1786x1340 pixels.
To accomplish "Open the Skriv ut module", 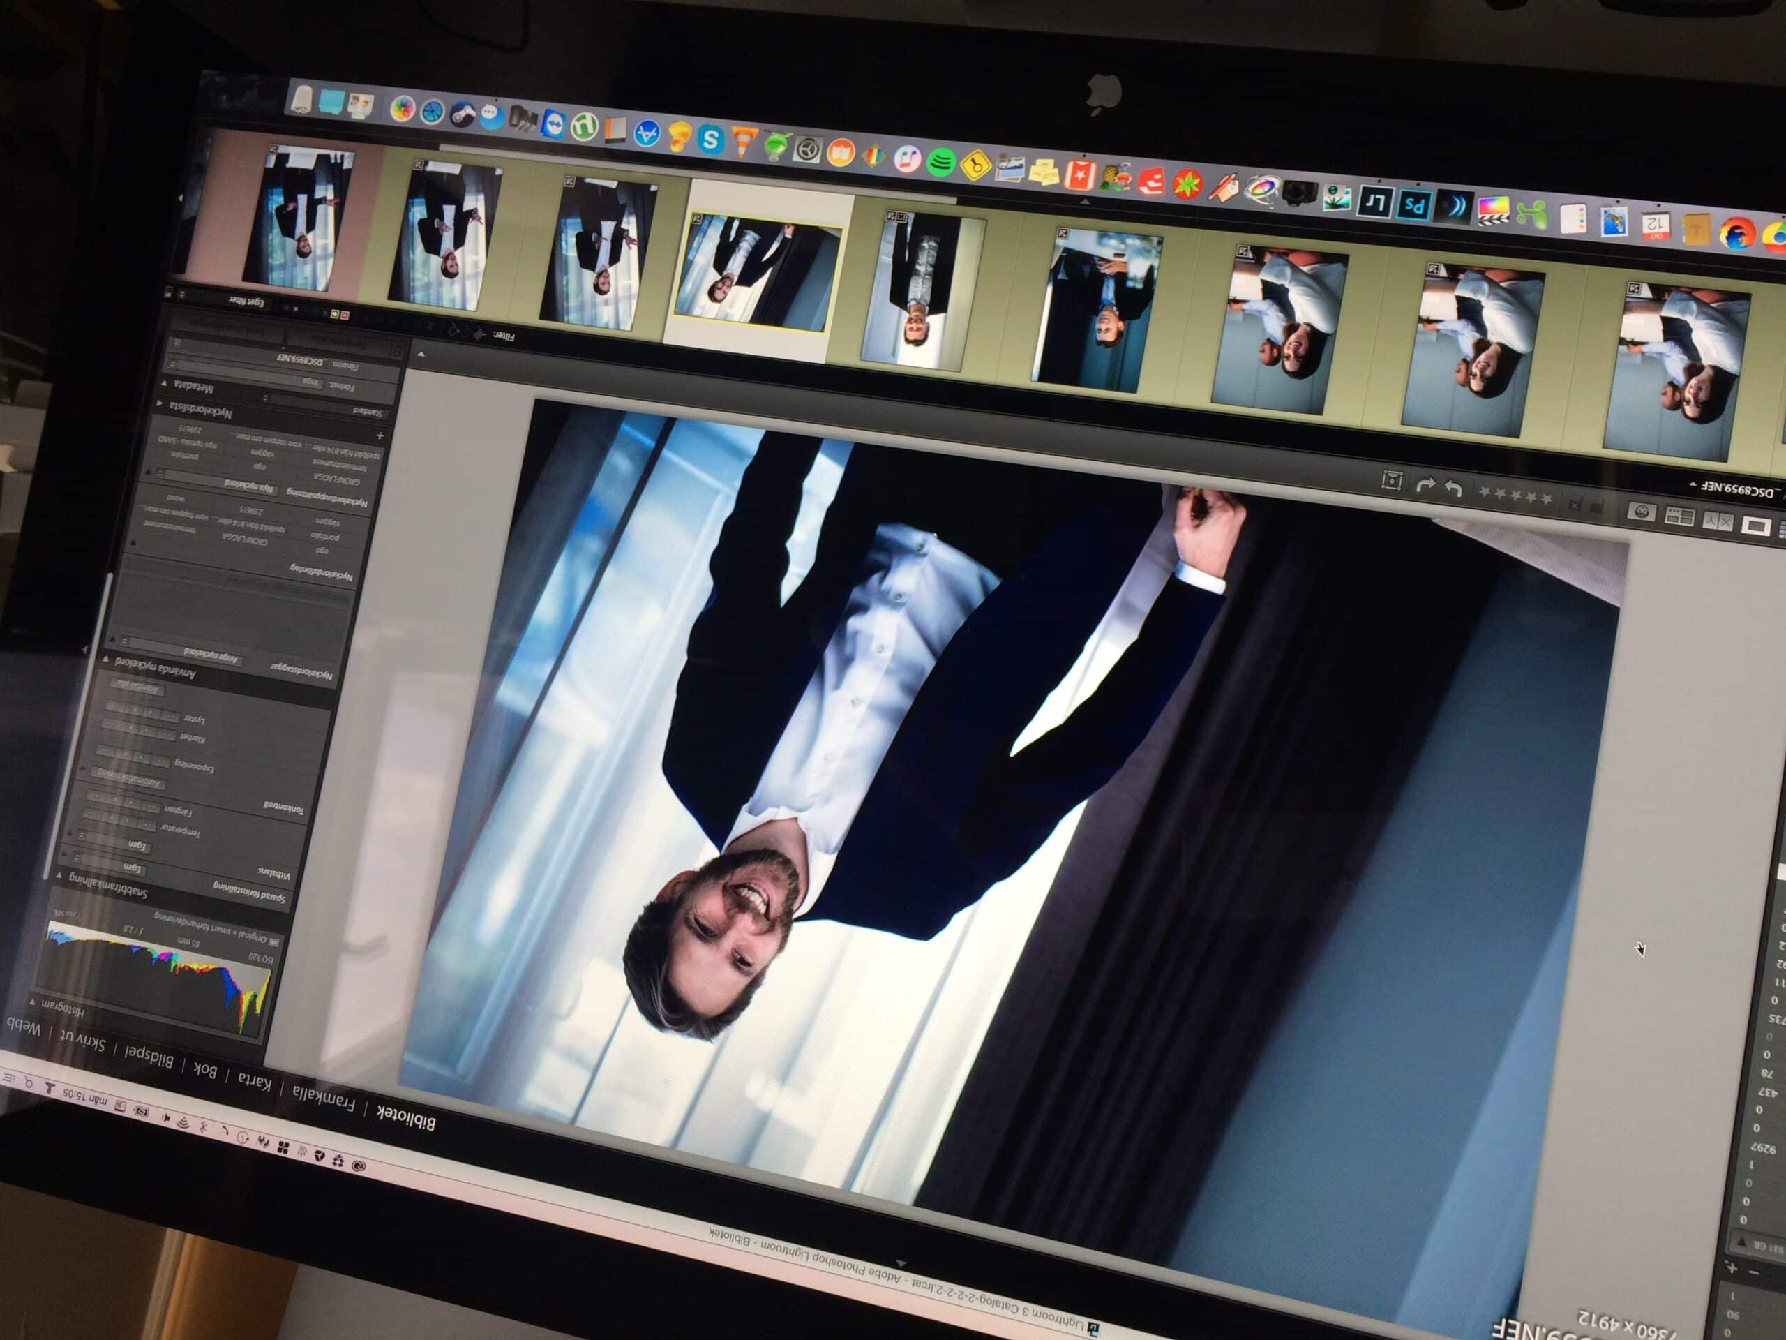I will (82, 1039).
